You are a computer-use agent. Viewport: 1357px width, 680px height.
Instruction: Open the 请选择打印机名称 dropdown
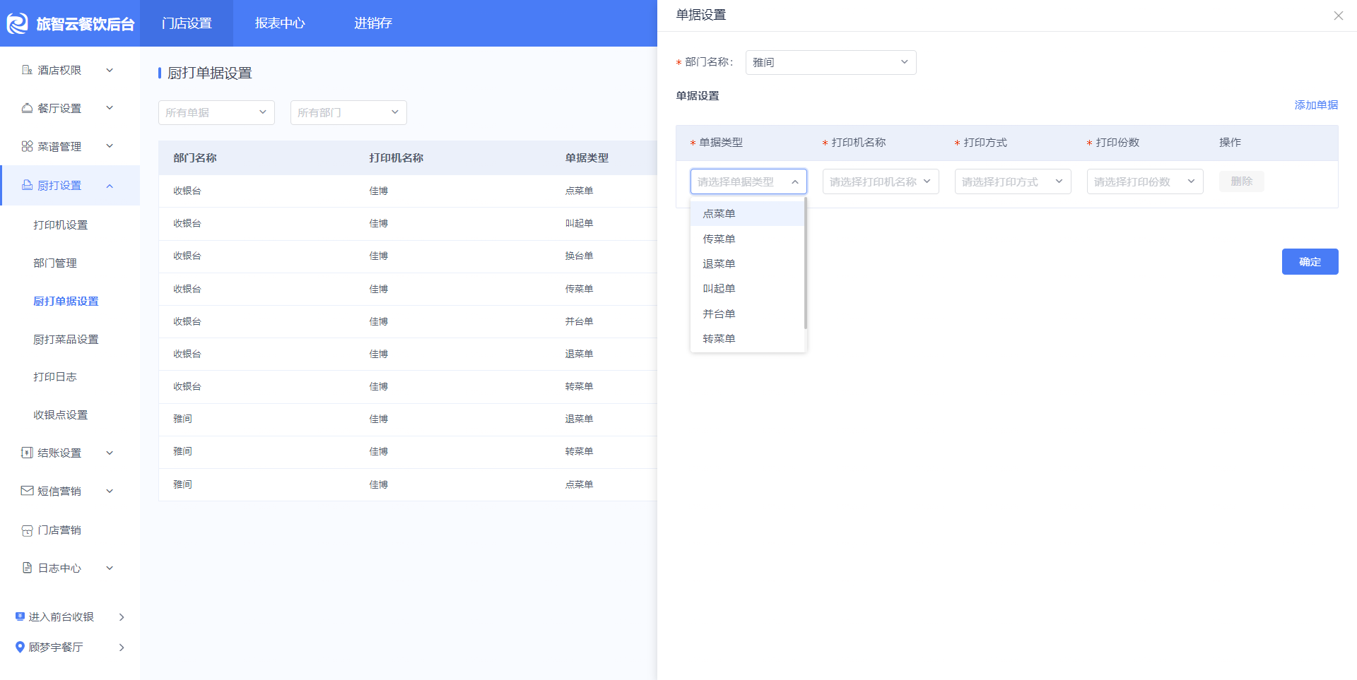click(881, 181)
